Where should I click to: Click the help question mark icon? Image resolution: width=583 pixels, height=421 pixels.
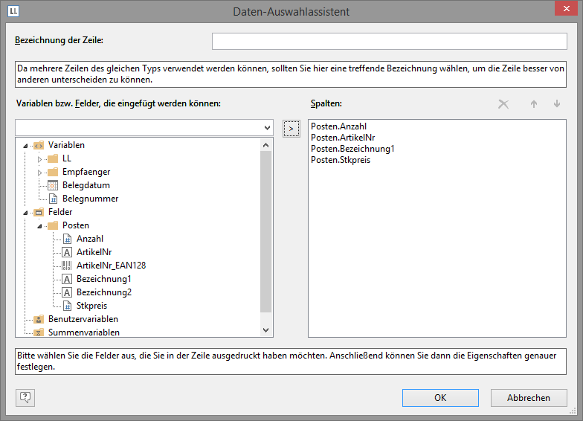[25, 397]
